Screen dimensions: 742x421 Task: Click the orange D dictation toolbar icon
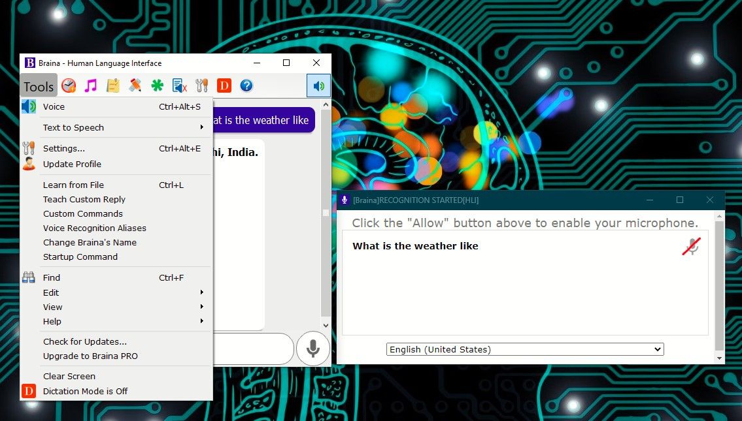tap(224, 86)
